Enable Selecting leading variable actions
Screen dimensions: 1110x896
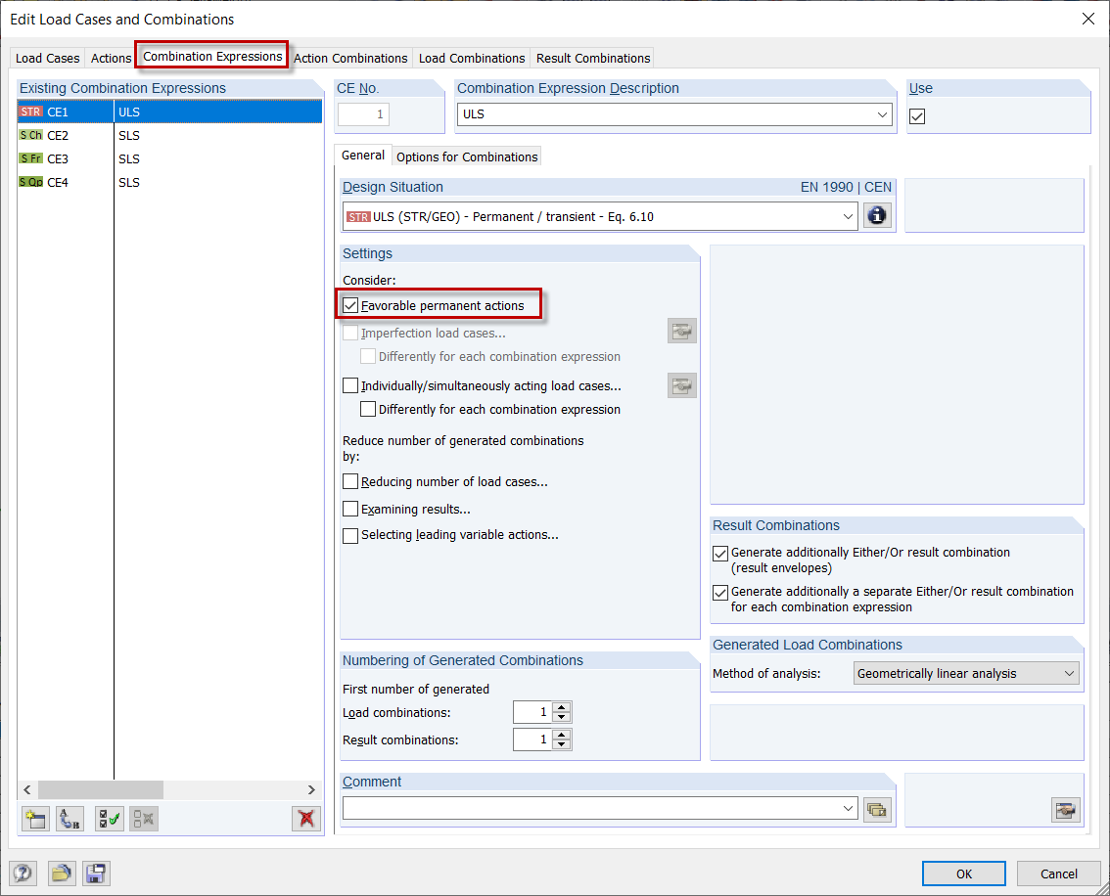coord(350,535)
